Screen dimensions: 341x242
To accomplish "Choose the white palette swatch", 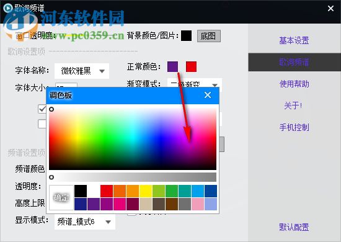I will 94,191.
